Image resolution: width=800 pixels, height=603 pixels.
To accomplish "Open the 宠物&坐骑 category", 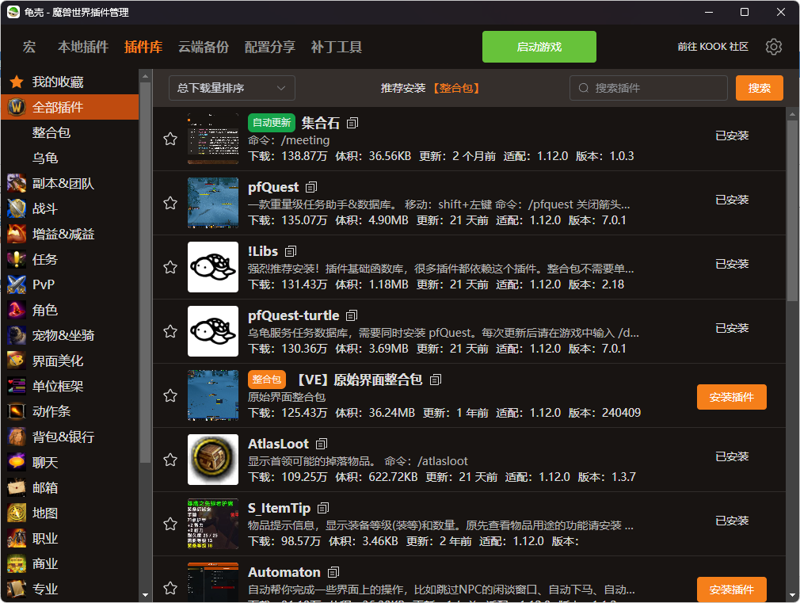I will click(70, 335).
